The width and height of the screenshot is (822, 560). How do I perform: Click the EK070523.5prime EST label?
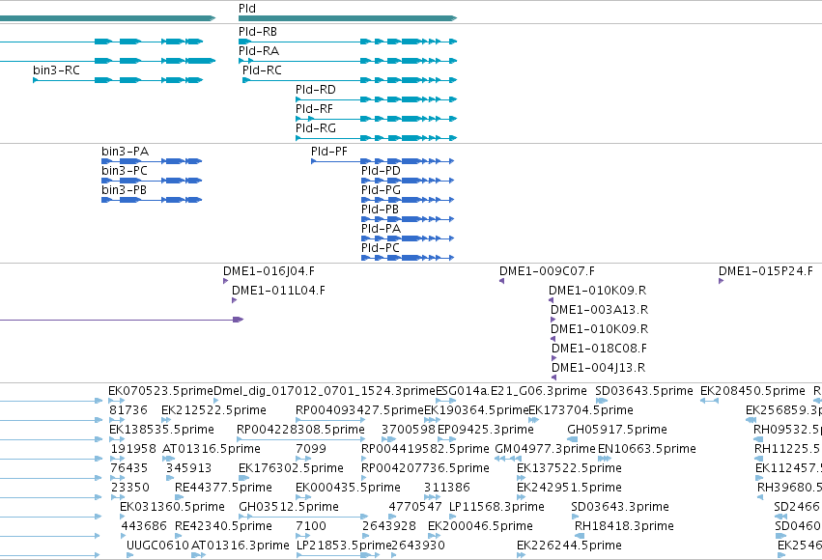click(160, 391)
